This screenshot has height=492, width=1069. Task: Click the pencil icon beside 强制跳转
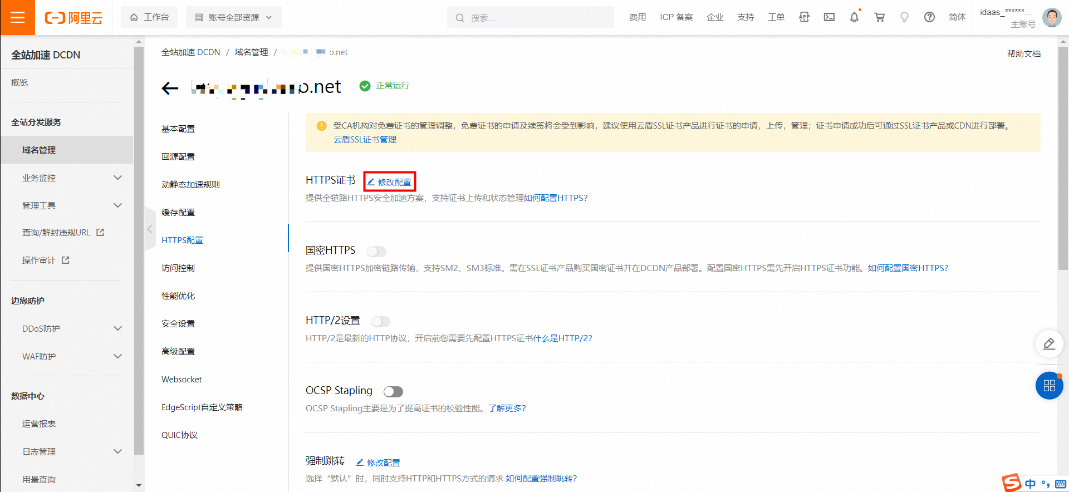360,463
